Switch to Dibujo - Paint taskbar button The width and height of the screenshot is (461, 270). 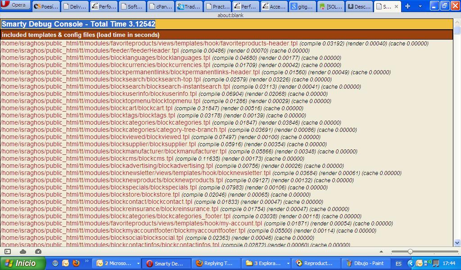pyautogui.click(x=366, y=263)
